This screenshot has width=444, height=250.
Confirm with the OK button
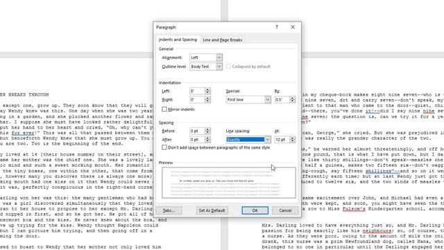point(255,210)
